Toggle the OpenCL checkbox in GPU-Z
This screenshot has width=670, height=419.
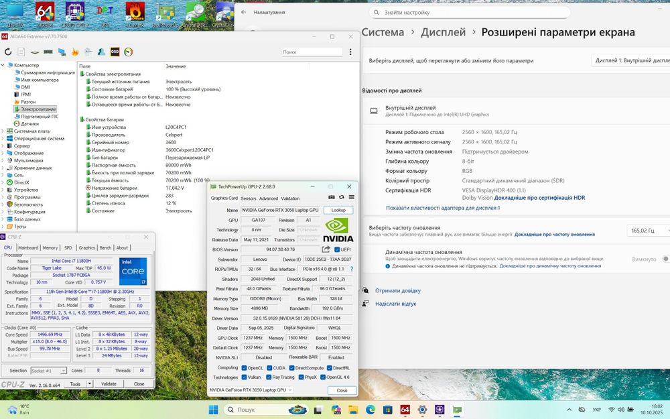click(x=244, y=367)
